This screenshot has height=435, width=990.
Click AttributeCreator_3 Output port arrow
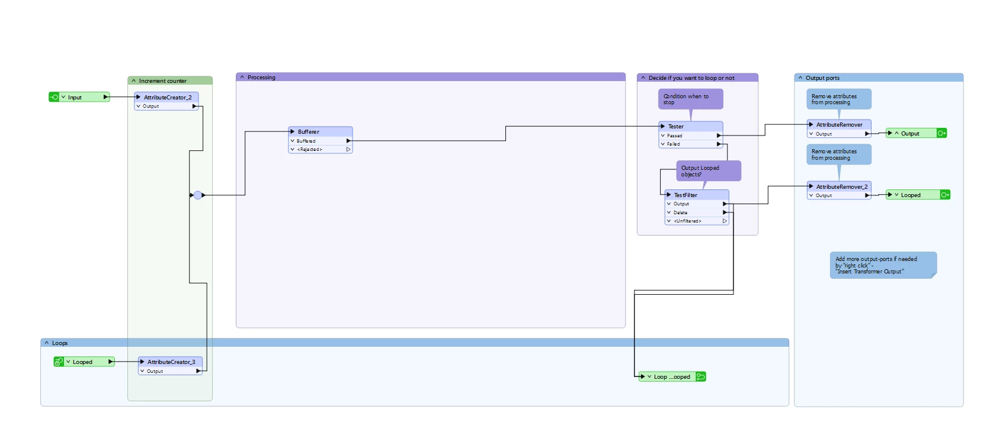(198, 371)
